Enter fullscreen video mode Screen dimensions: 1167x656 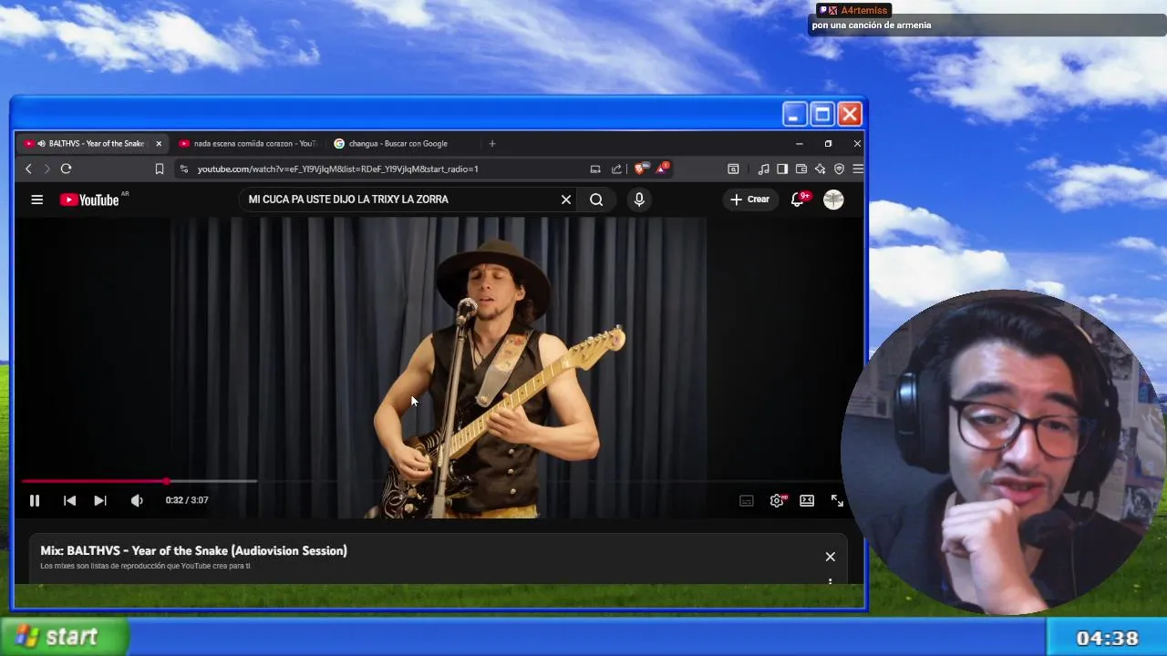click(x=837, y=500)
